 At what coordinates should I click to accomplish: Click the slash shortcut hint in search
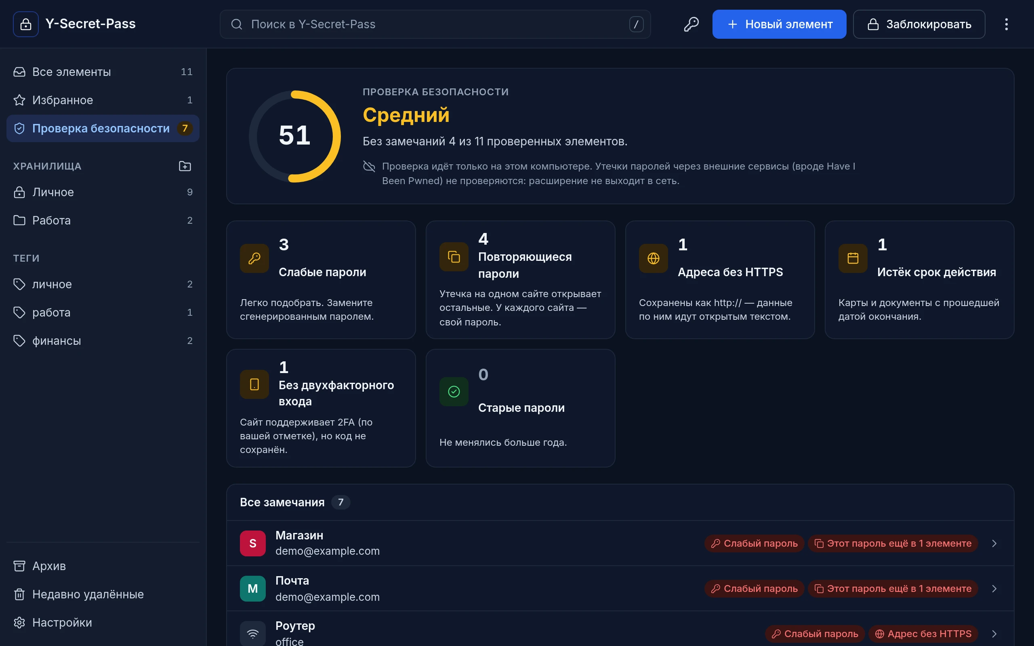point(636,24)
